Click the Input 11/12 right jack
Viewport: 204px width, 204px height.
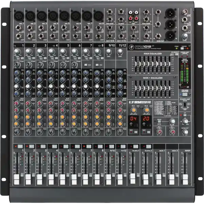(x=121, y=36)
